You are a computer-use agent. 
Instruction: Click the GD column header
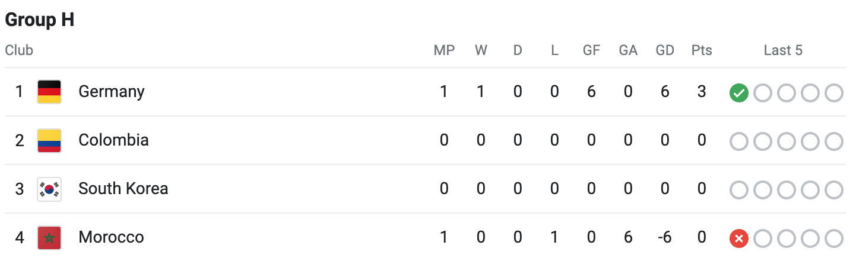(665, 50)
